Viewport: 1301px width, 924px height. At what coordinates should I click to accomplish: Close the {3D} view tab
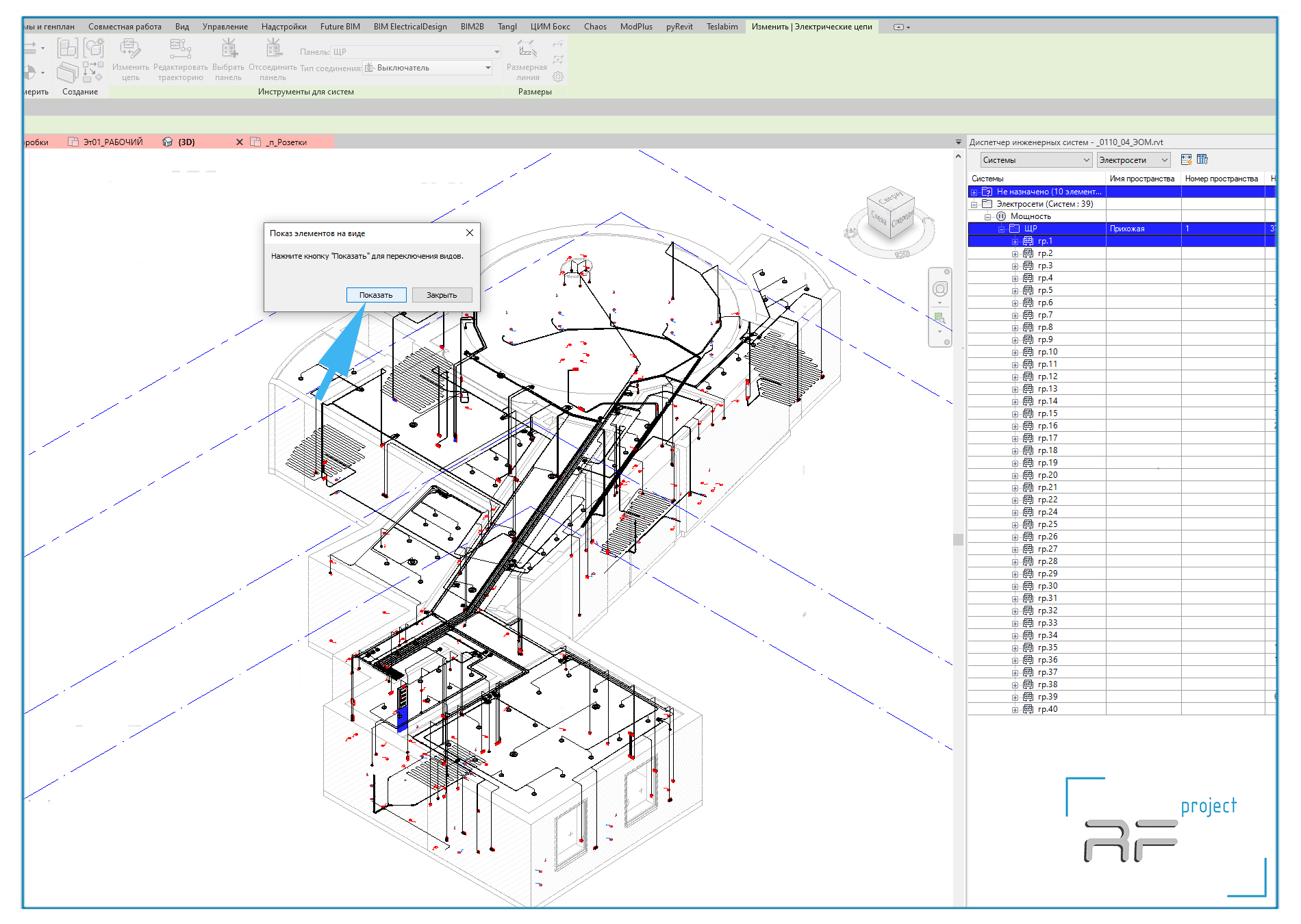click(x=240, y=142)
